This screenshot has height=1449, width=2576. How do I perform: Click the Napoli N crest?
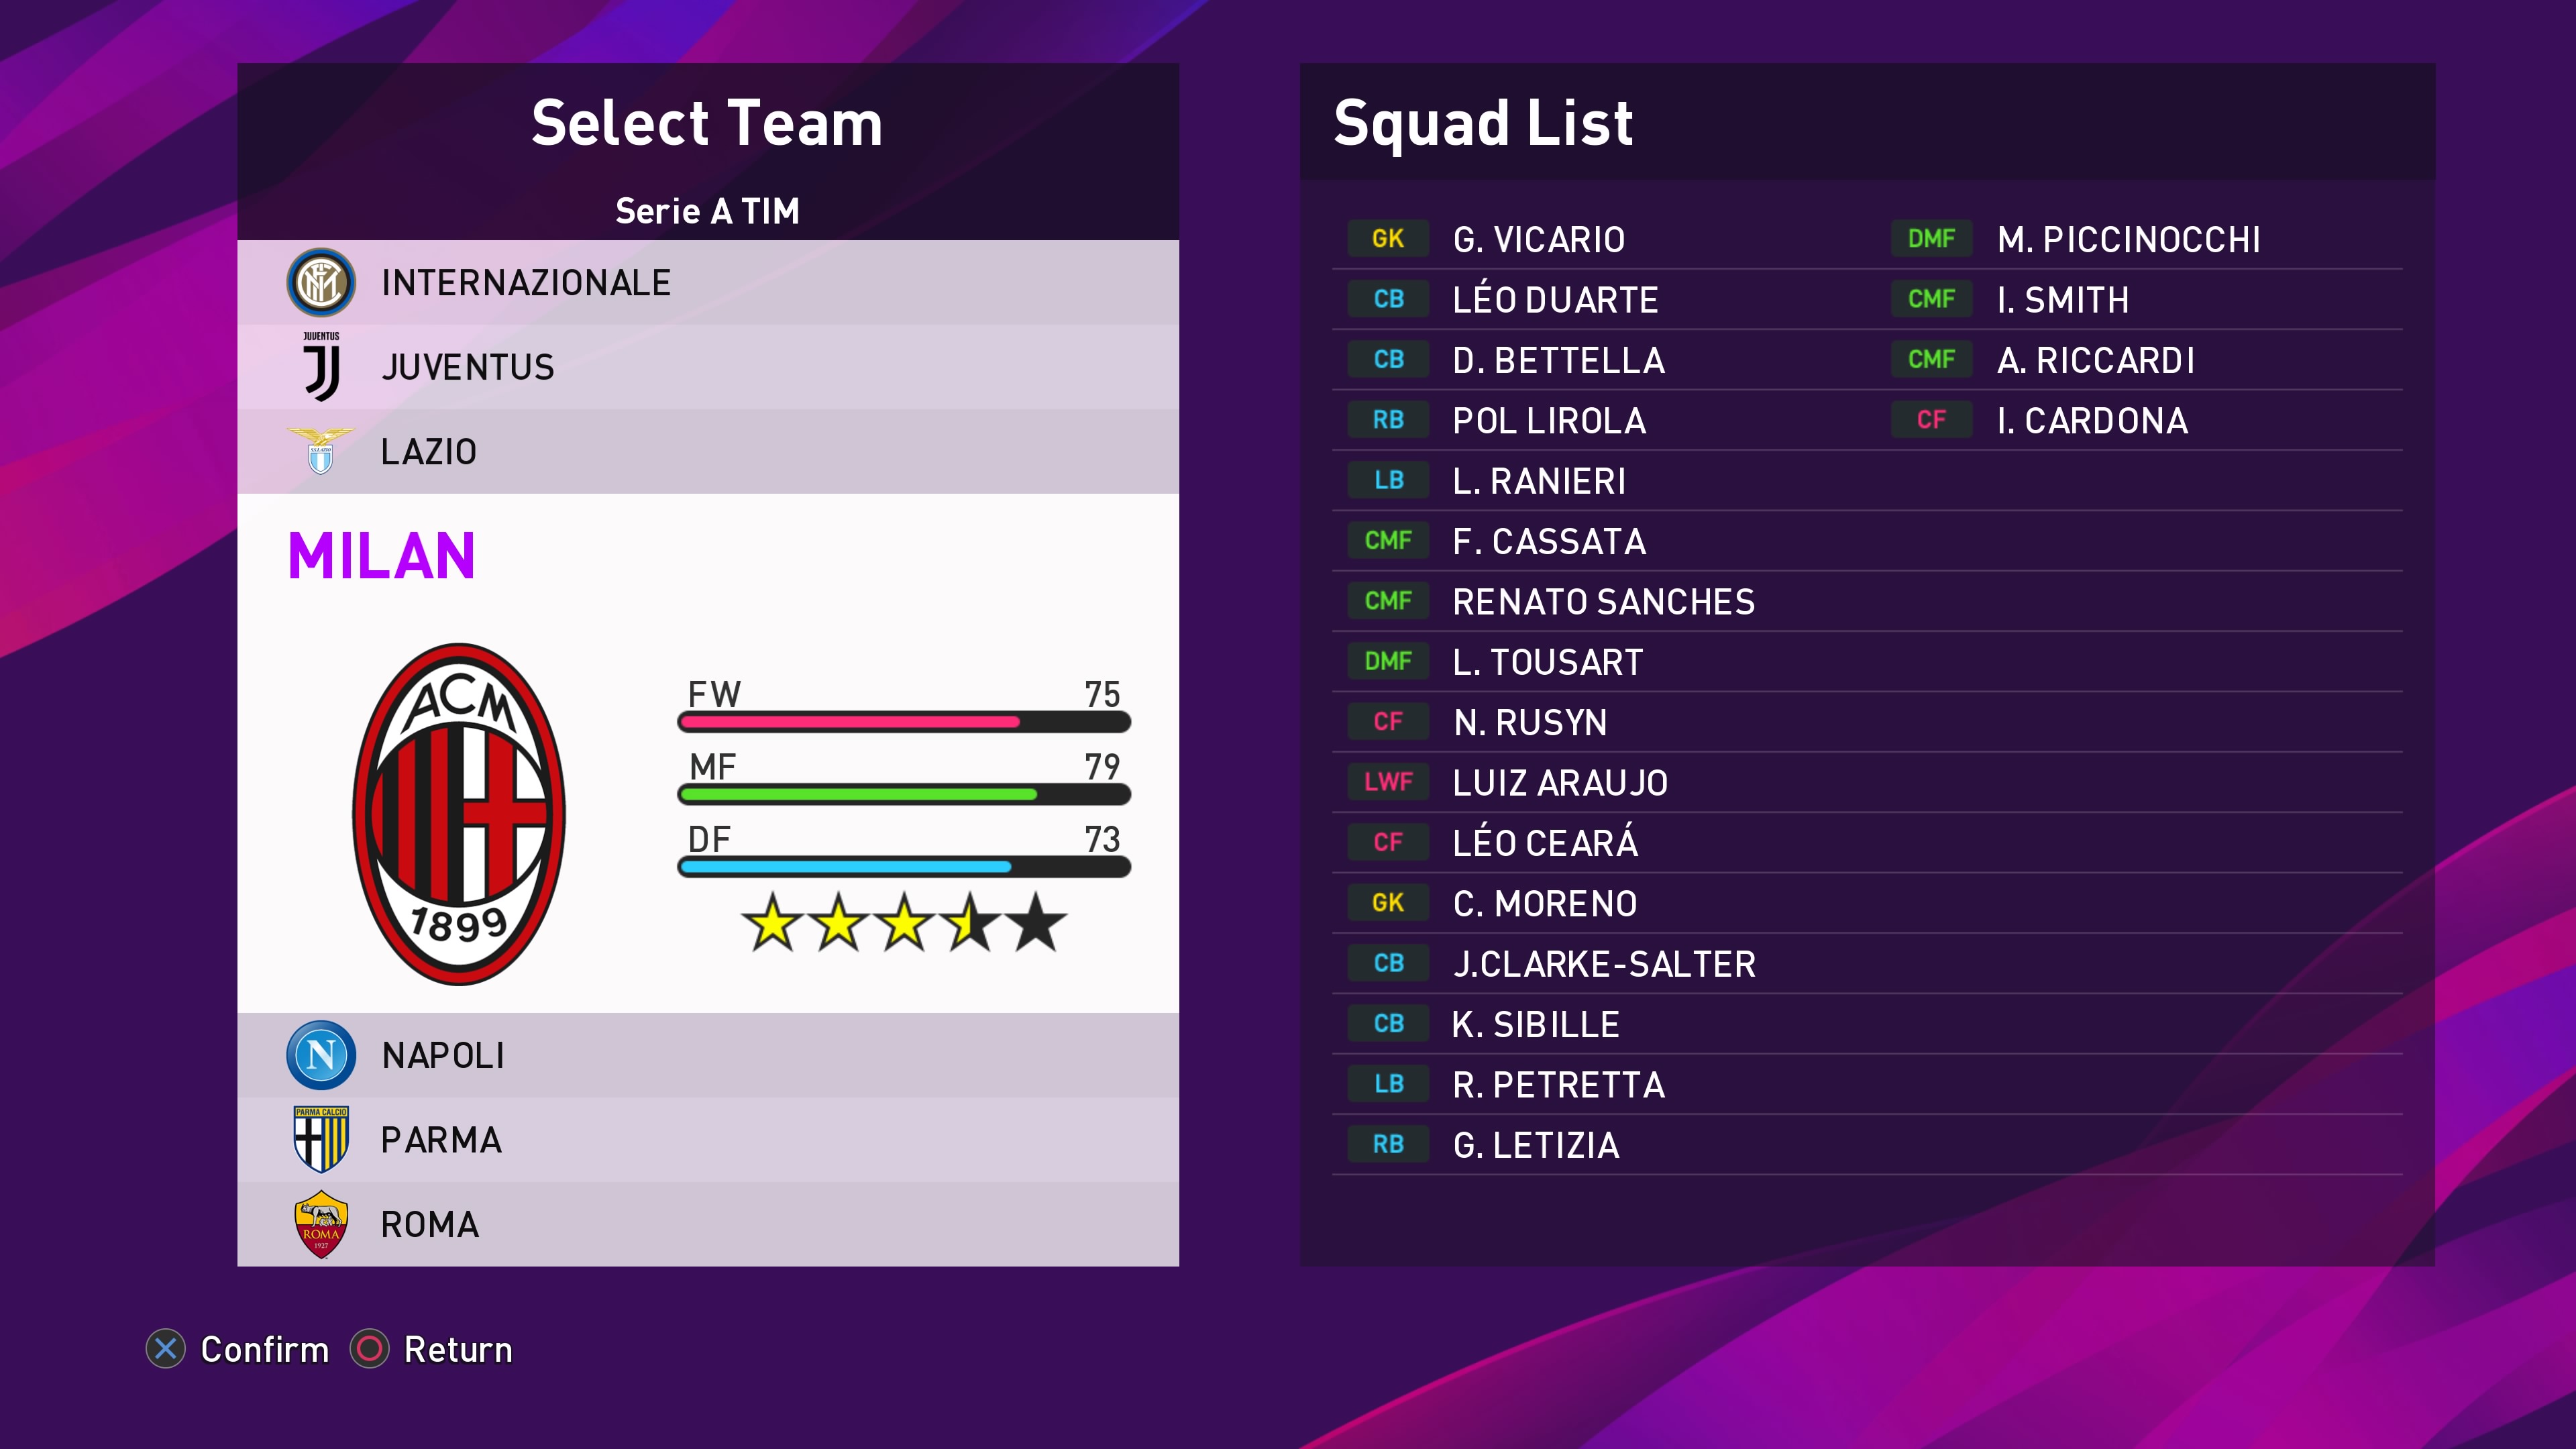pos(320,1055)
